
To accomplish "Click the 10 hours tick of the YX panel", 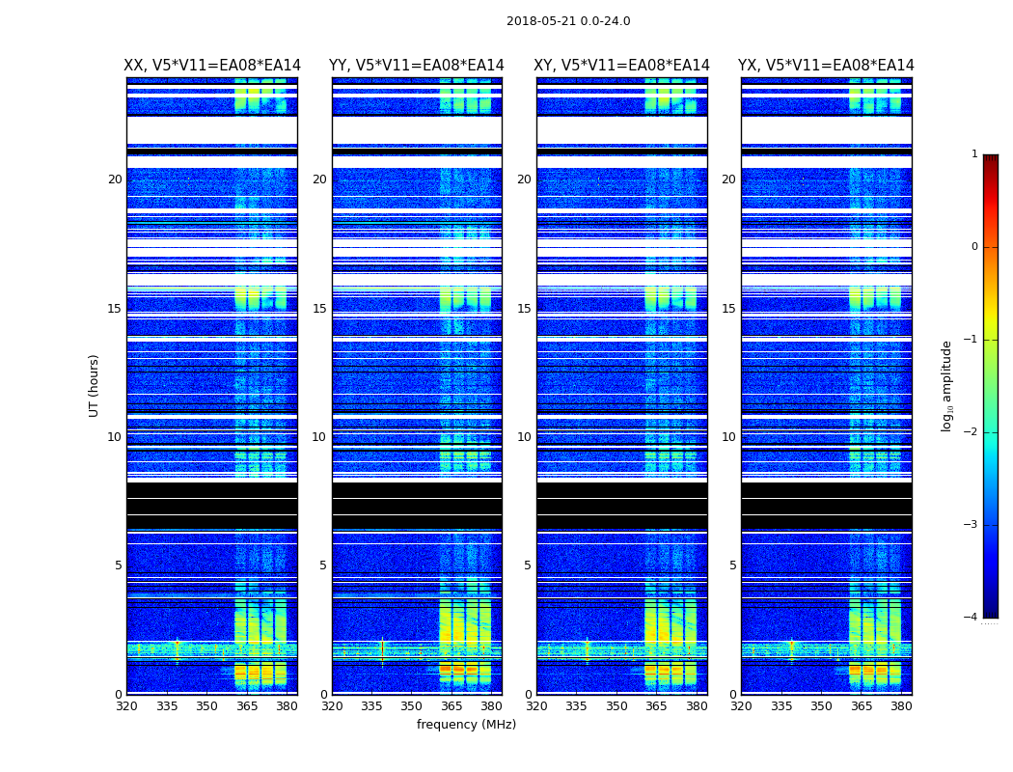I will coord(728,437).
